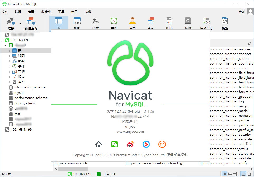Screen dimensions: 254x177
Task: Expand the 视图 node in the tree
Action: [10, 56]
